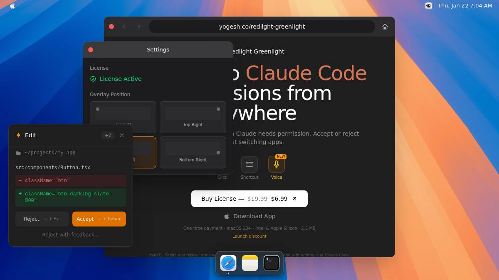Image resolution: width=499 pixels, height=280 pixels.
Task: Open the Apple menu
Action: point(12,6)
